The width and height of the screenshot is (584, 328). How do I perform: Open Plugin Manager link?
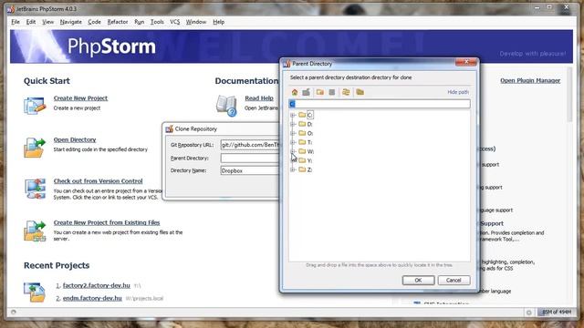tap(530, 80)
